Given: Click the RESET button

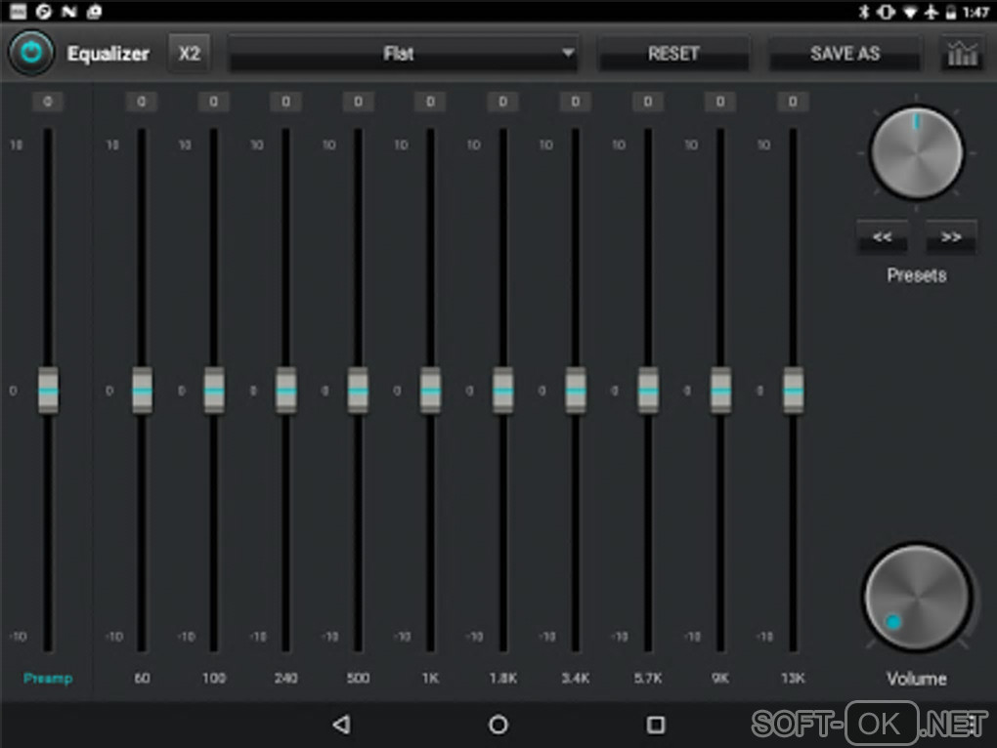Looking at the screenshot, I should pos(673,54).
